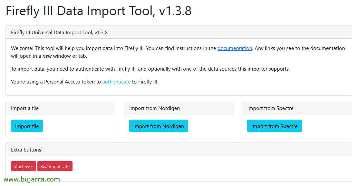Click the 'Import from Spectre' card header text
Image resolution: width=359 pixels, height=186 pixels.
[x=270, y=108]
